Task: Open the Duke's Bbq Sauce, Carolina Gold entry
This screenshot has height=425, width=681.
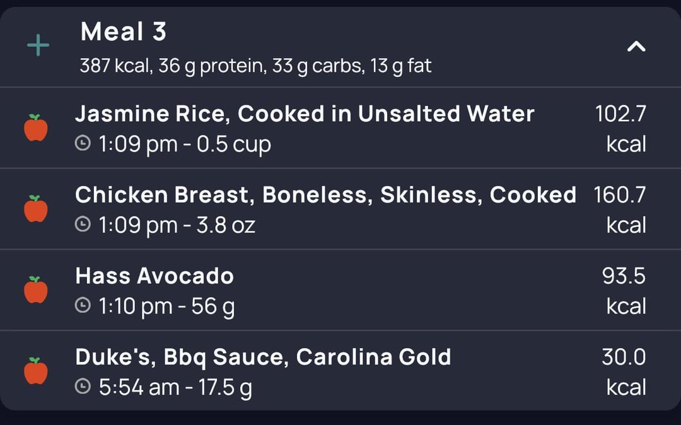Action: pyautogui.click(x=340, y=371)
